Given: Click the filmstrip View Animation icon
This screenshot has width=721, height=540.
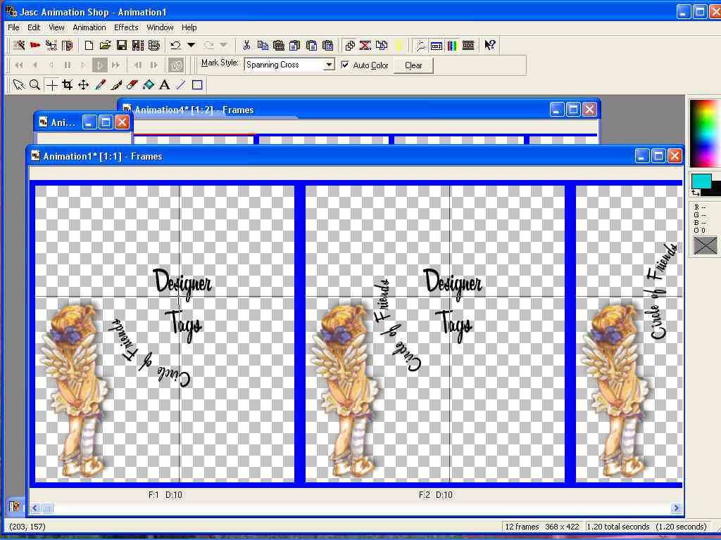Looking at the screenshot, I should point(468,45).
